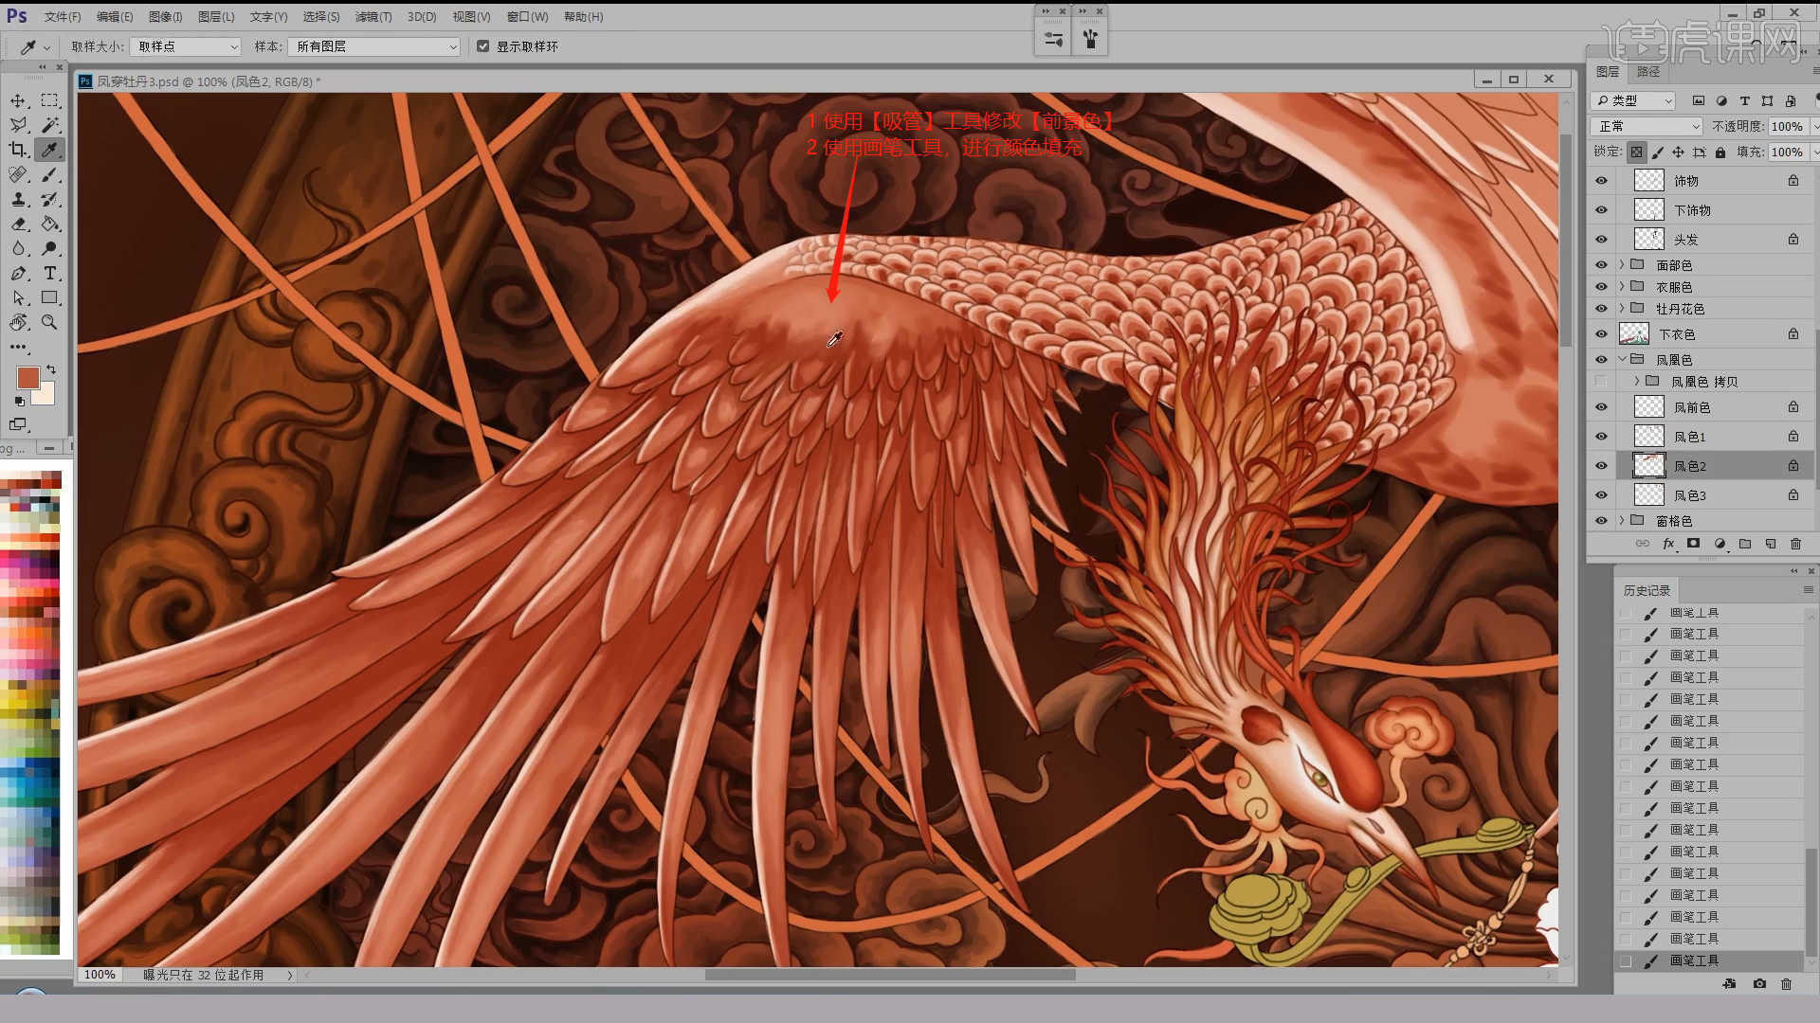Click the delete layer trash button
The width and height of the screenshot is (1820, 1023).
point(1795,544)
